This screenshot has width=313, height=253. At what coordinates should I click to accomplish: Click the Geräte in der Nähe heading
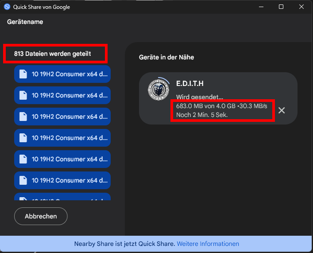[166, 57]
